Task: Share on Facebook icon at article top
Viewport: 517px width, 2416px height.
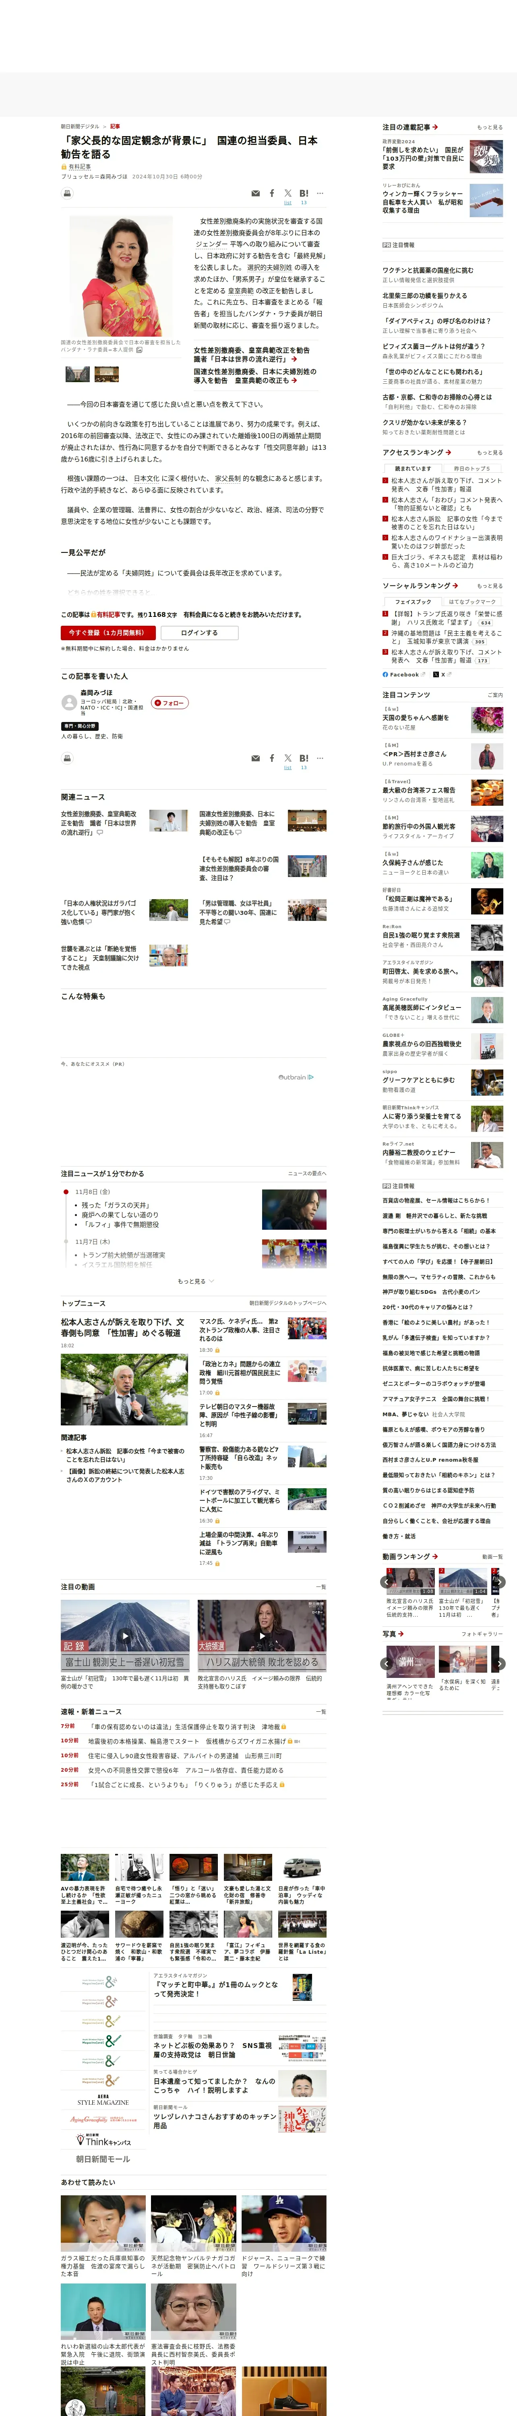Action: click(272, 193)
